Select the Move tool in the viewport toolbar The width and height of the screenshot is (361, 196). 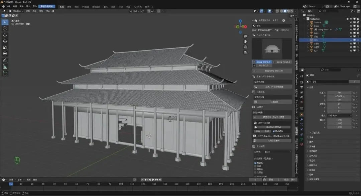tap(5, 35)
